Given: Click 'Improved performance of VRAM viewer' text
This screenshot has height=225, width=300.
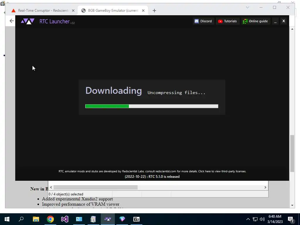Looking at the screenshot, I should 81,204.
